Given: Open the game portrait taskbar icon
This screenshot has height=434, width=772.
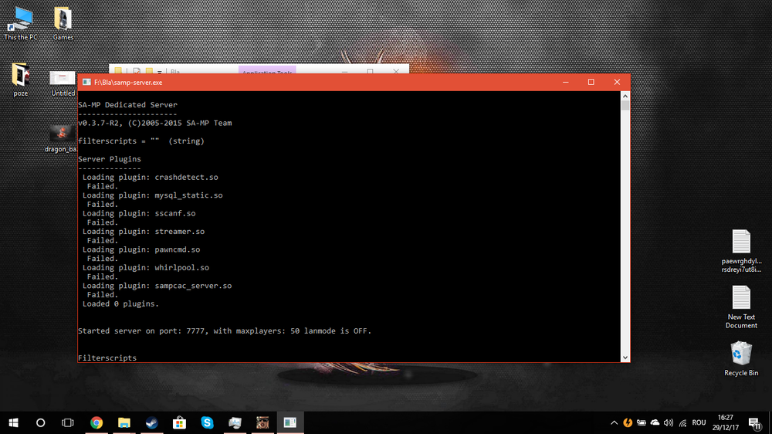Looking at the screenshot, I should 262,422.
